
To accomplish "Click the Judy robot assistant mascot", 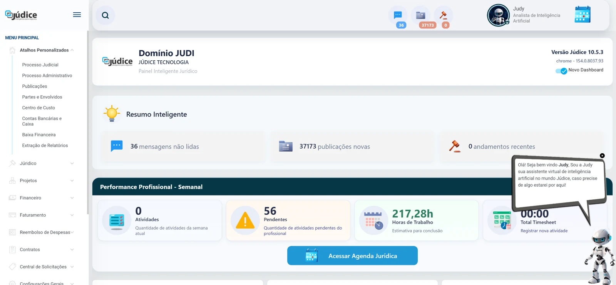I will (x=601, y=256).
